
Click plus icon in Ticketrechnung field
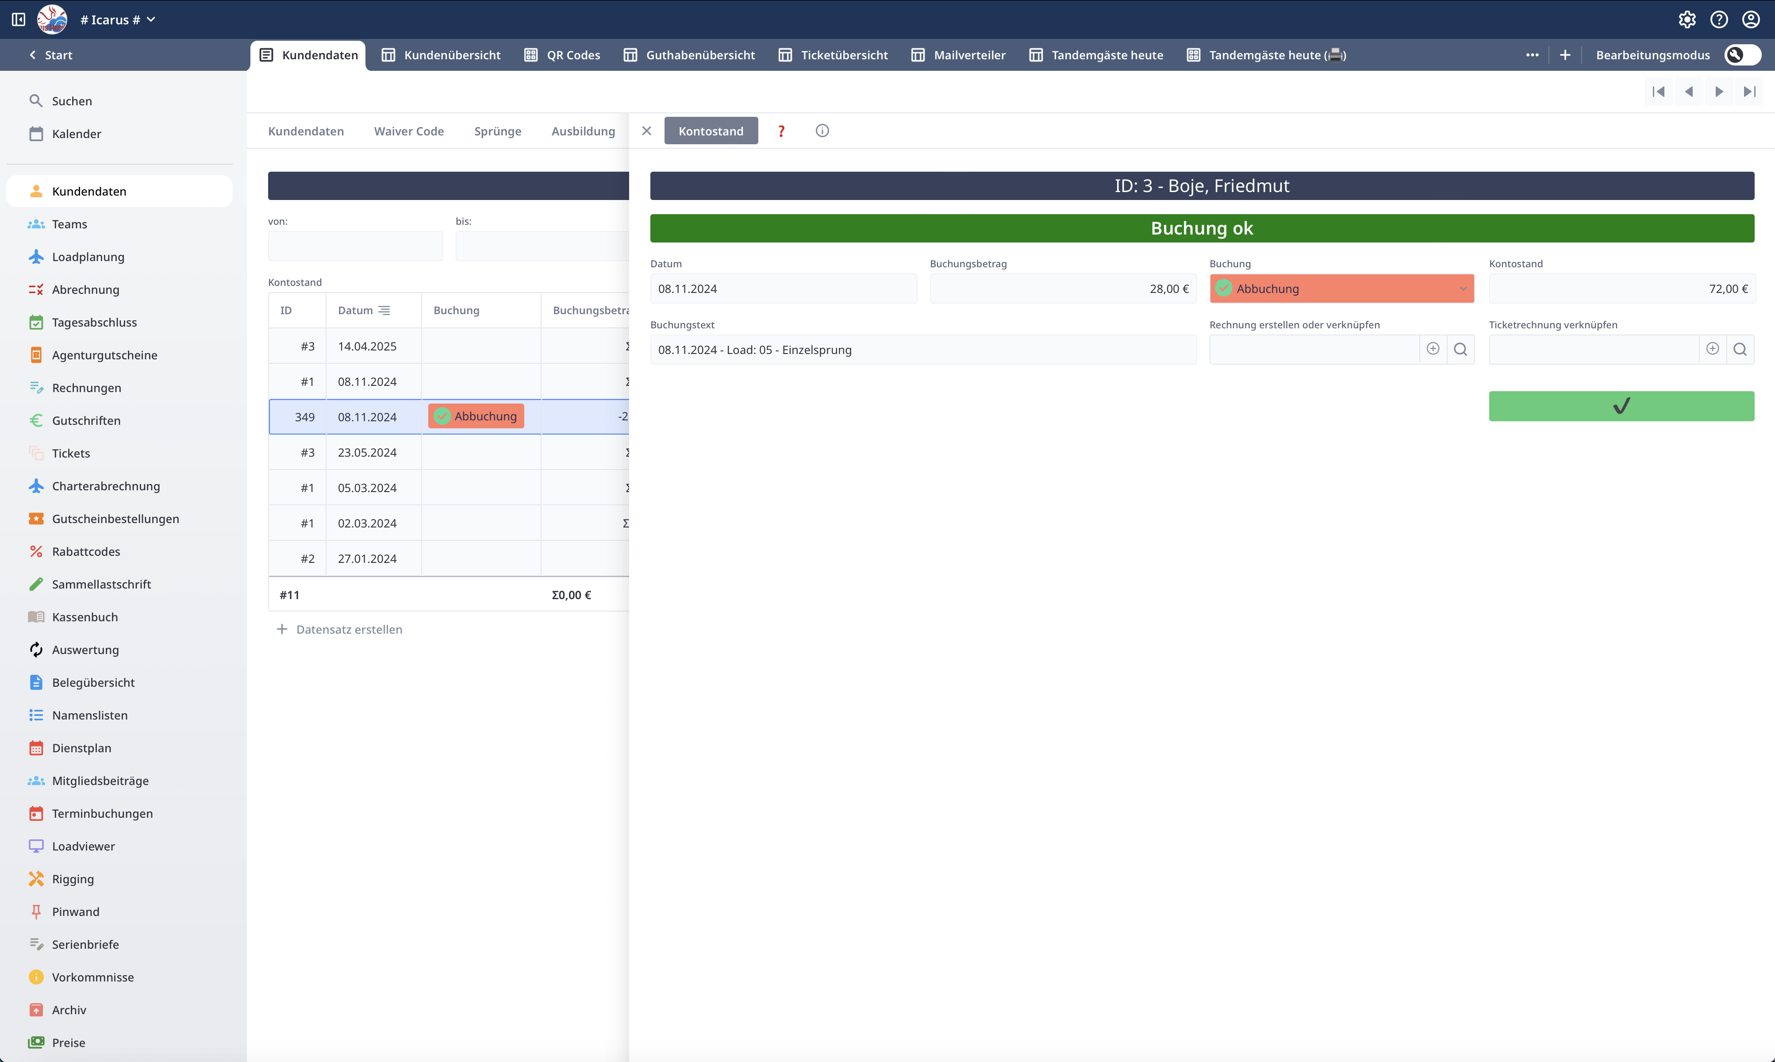(x=1712, y=349)
